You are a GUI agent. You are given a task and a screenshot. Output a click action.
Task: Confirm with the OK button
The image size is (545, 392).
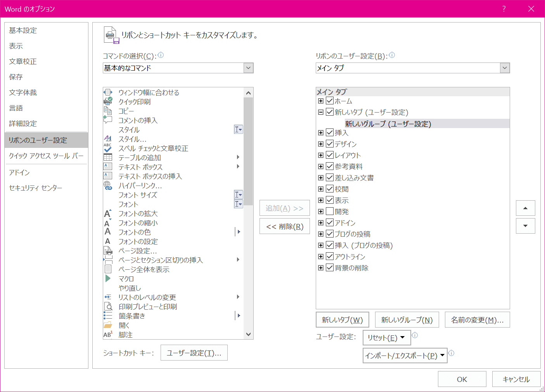[x=462, y=379]
